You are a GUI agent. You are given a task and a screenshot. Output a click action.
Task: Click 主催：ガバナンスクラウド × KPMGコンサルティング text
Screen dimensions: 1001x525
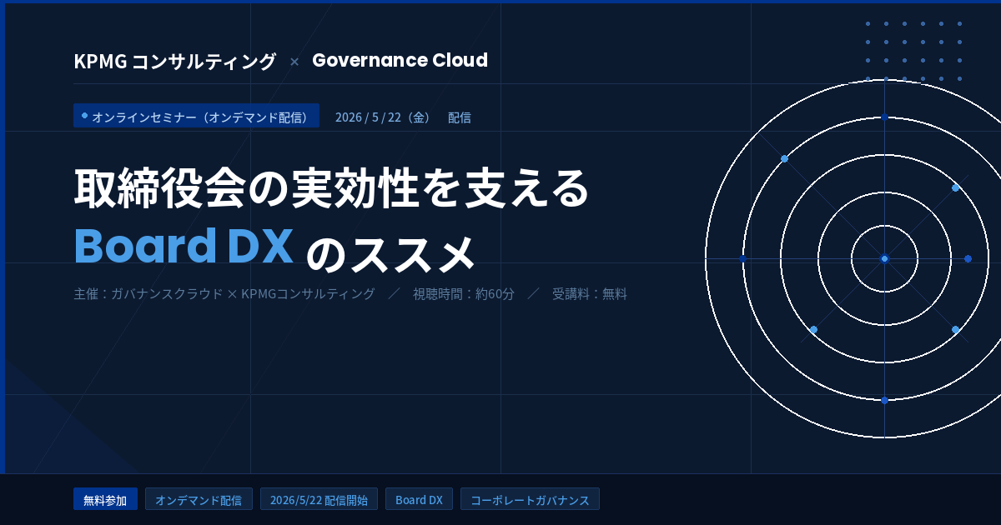224,294
